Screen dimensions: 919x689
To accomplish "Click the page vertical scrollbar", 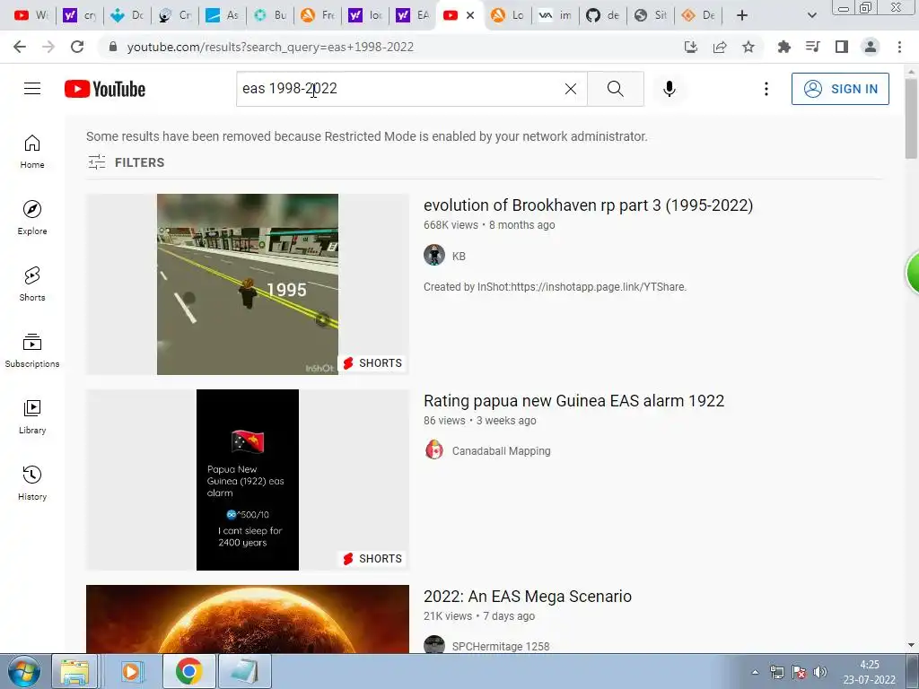I will click(x=911, y=118).
